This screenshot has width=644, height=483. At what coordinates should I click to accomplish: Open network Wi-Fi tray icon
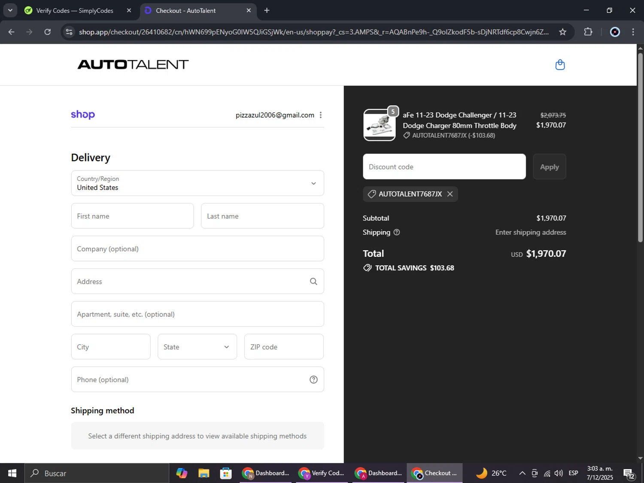coord(547,473)
